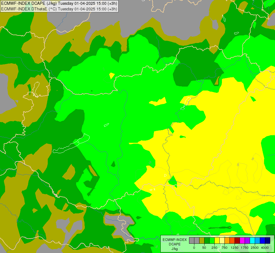The height and width of the screenshot is (253, 275).
Task: Click the dark green legend swatch
Action: coord(207,240)
